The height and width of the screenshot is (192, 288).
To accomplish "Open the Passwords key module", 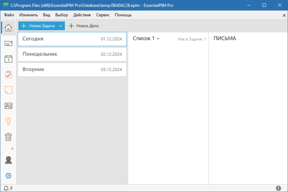I will (x=8, y=121).
